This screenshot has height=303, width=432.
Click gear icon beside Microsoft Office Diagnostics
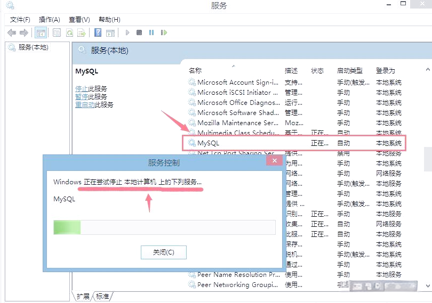(192, 102)
